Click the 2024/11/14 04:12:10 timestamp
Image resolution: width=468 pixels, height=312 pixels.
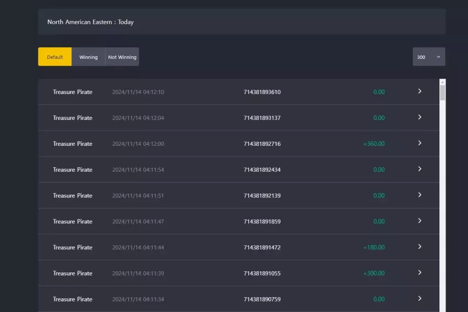pyautogui.click(x=138, y=92)
